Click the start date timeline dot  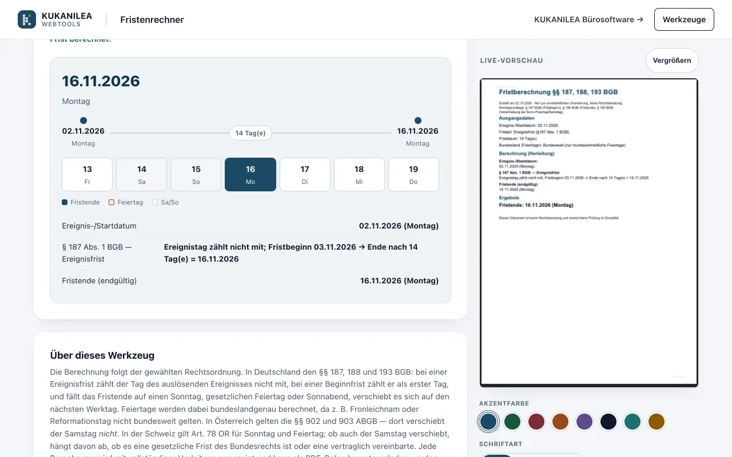tap(83, 121)
